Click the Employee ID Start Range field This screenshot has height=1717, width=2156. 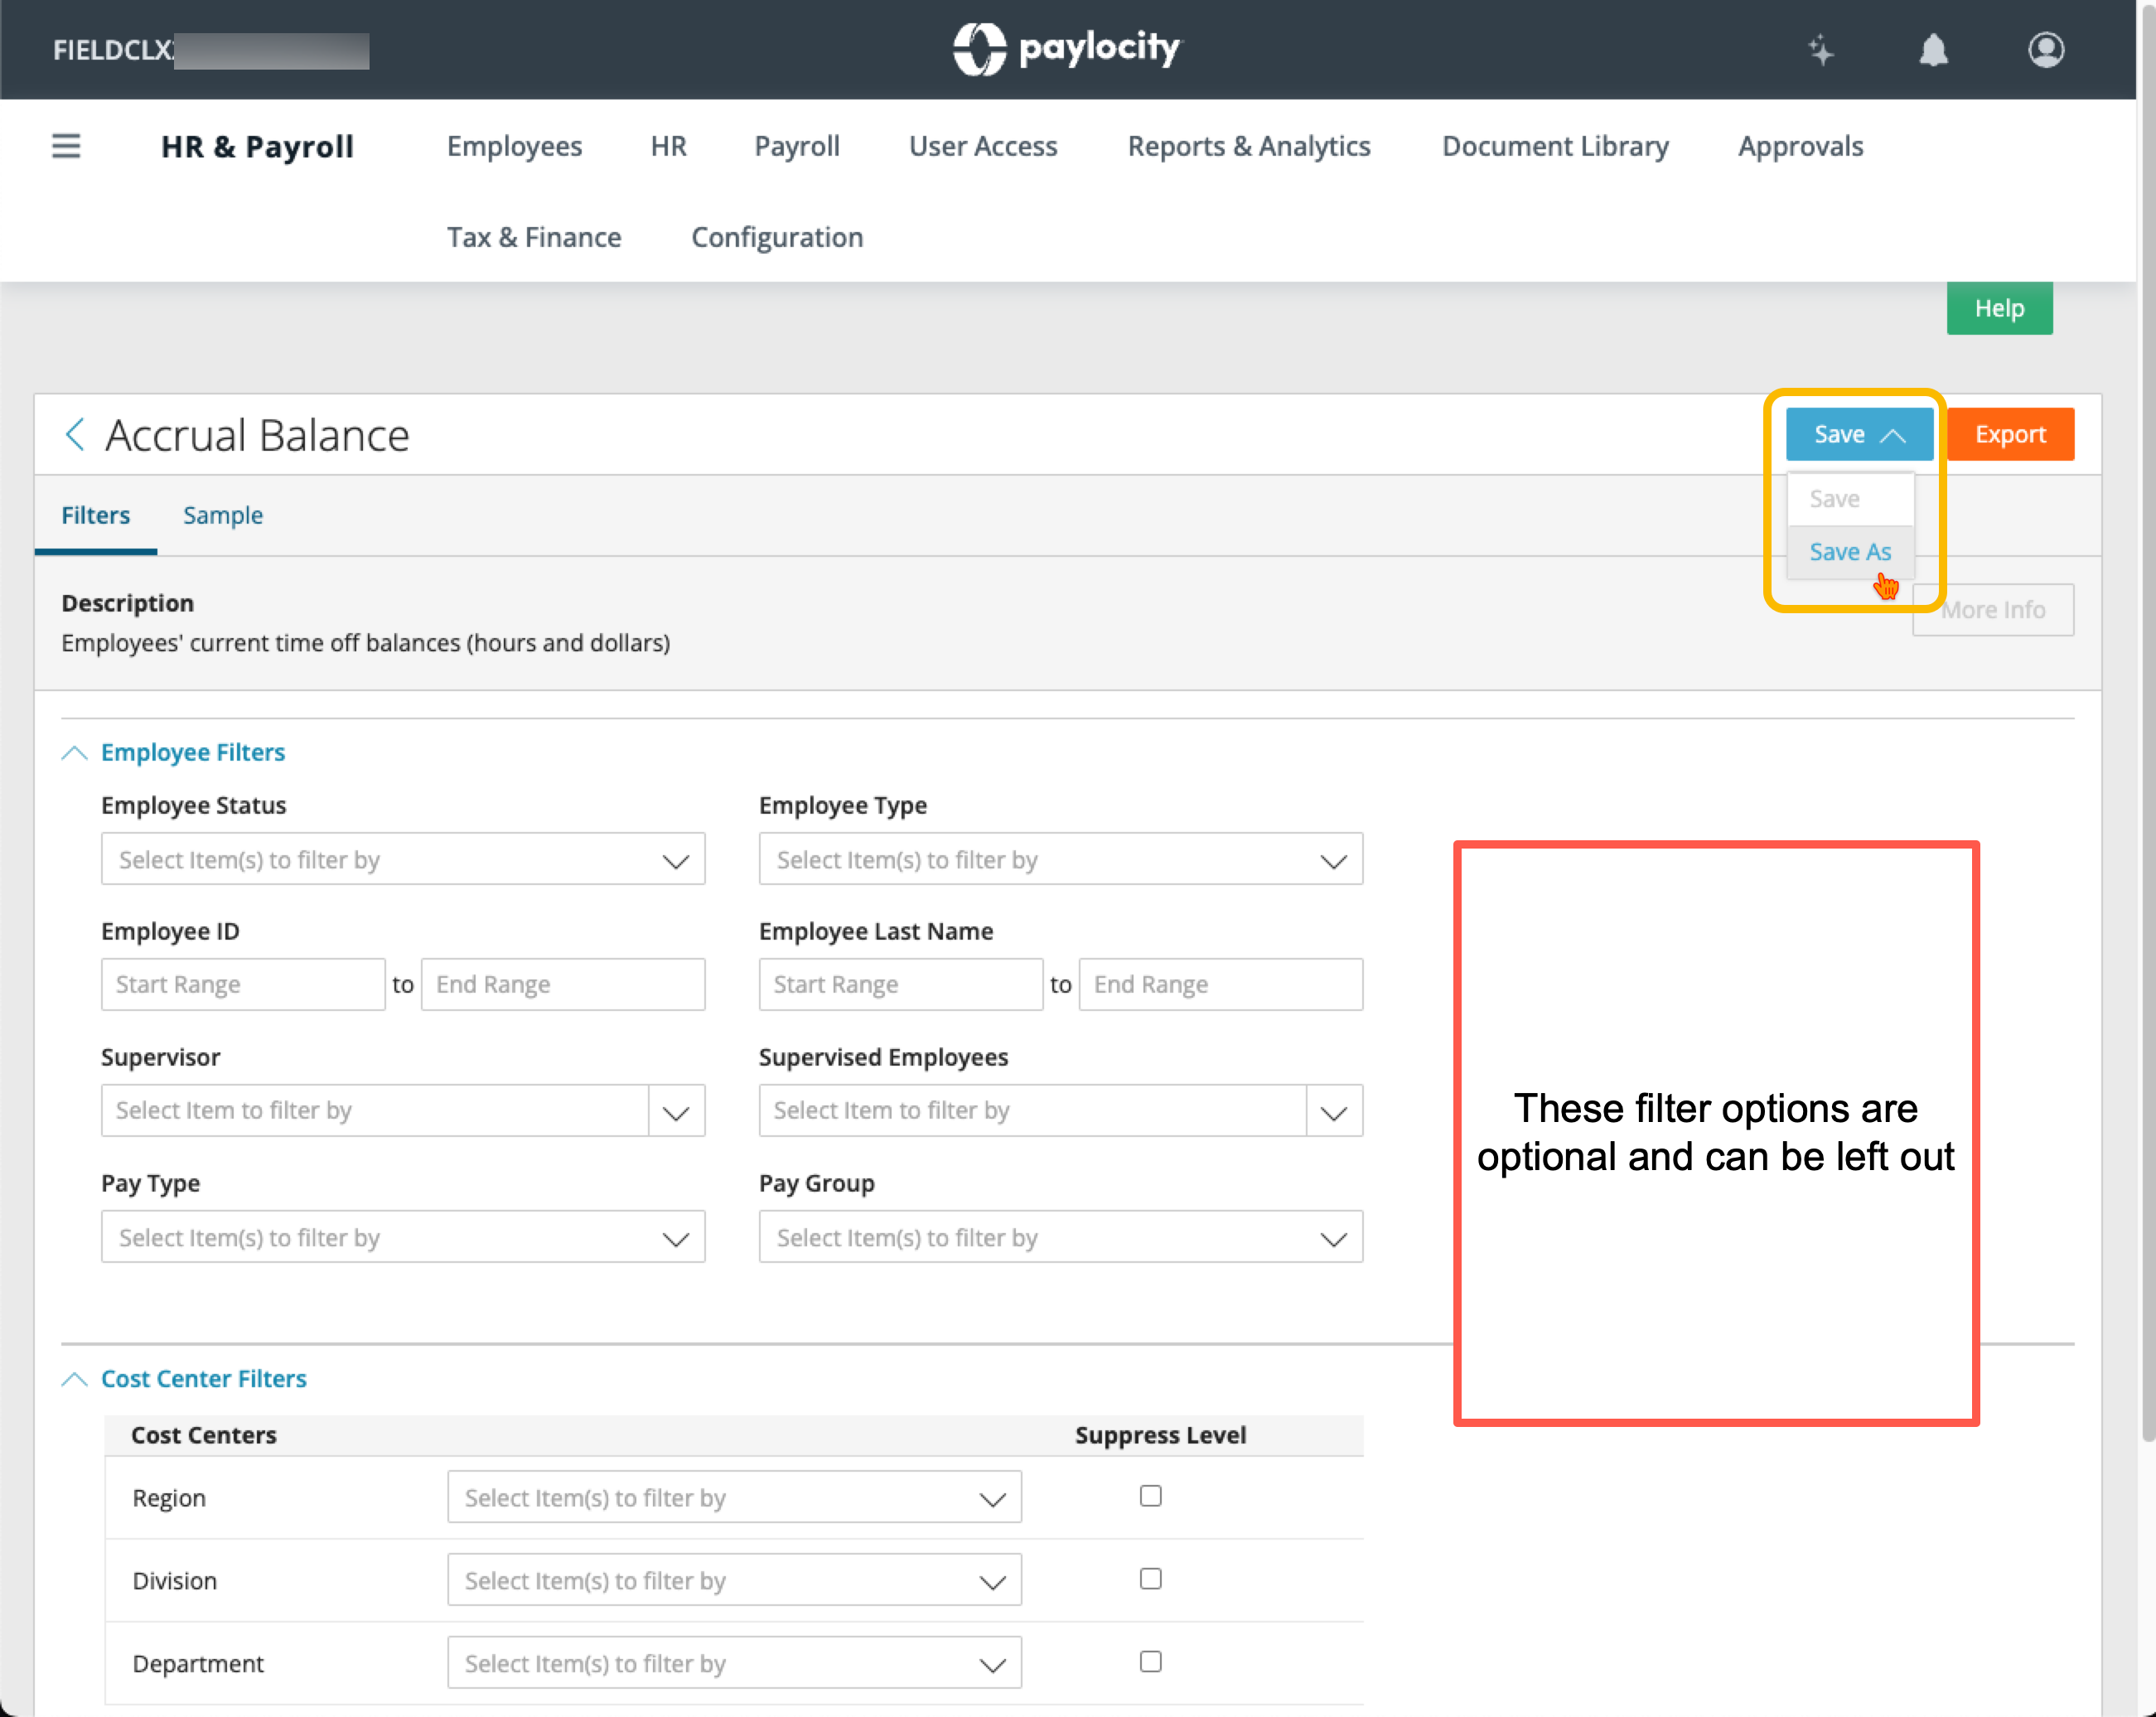click(243, 984)
